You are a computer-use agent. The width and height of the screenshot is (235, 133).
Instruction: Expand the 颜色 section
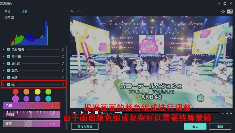tap(3, 70)
